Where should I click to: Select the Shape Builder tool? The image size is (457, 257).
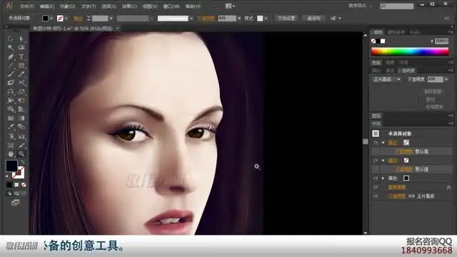click(x=11, y=109)
